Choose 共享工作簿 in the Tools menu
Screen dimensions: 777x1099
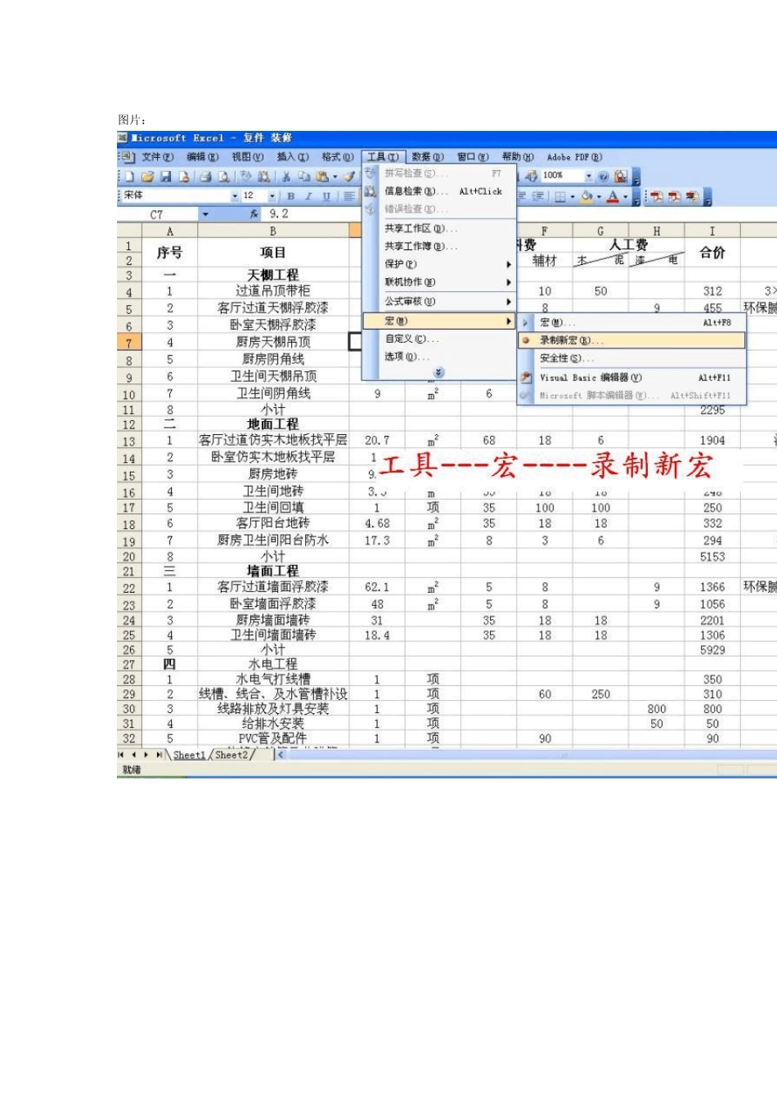pyautogui.click(x=439, y=246)
